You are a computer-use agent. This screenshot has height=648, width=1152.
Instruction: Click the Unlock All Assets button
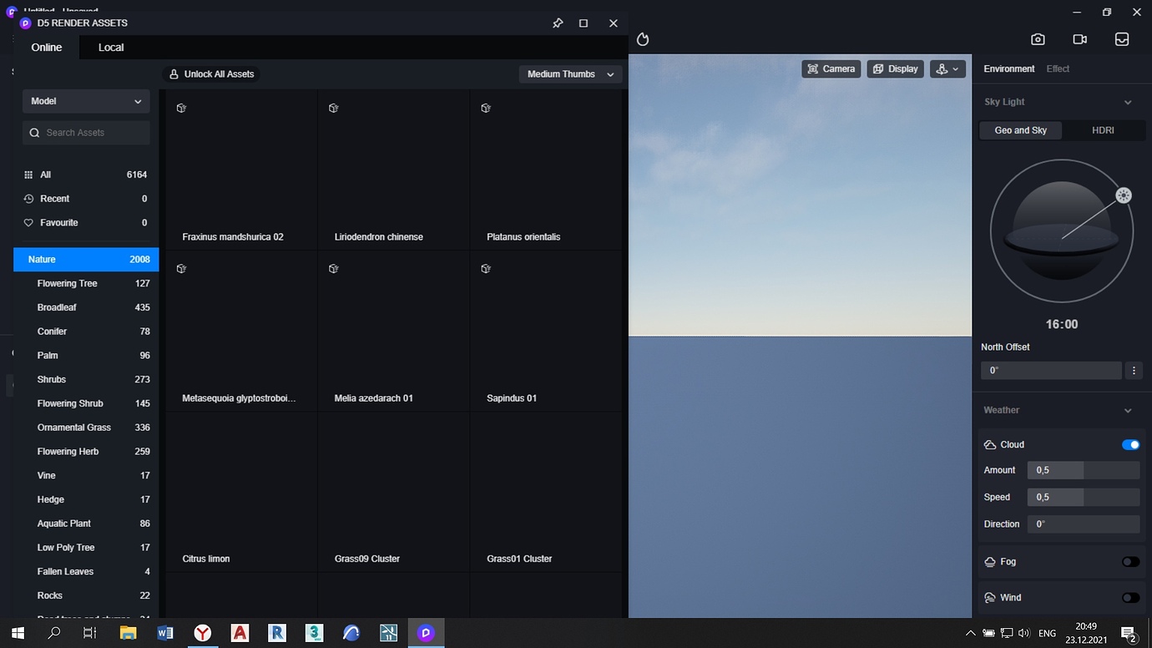pyautogui.click(x=211, y=73)
